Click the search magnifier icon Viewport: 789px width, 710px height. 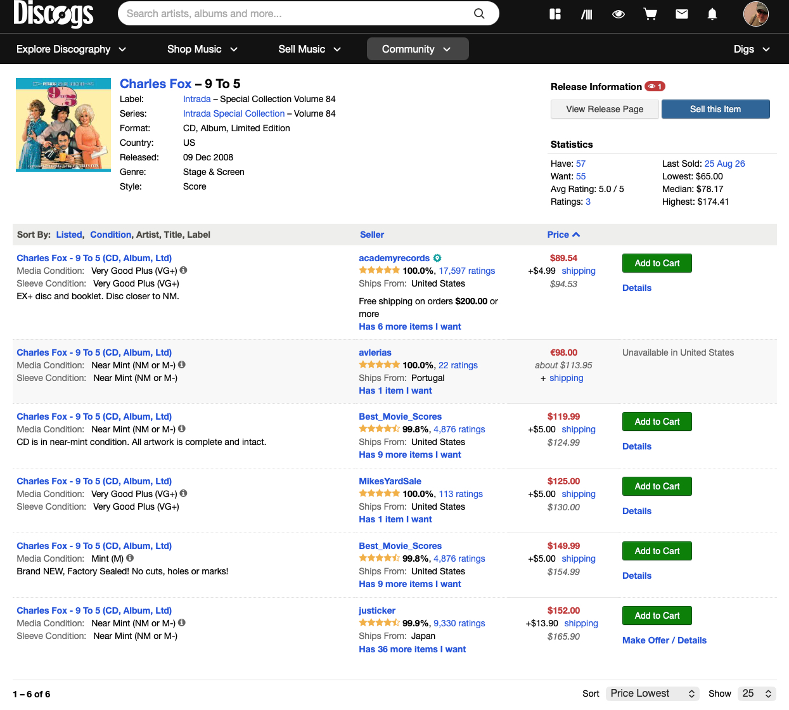(479, 13)
